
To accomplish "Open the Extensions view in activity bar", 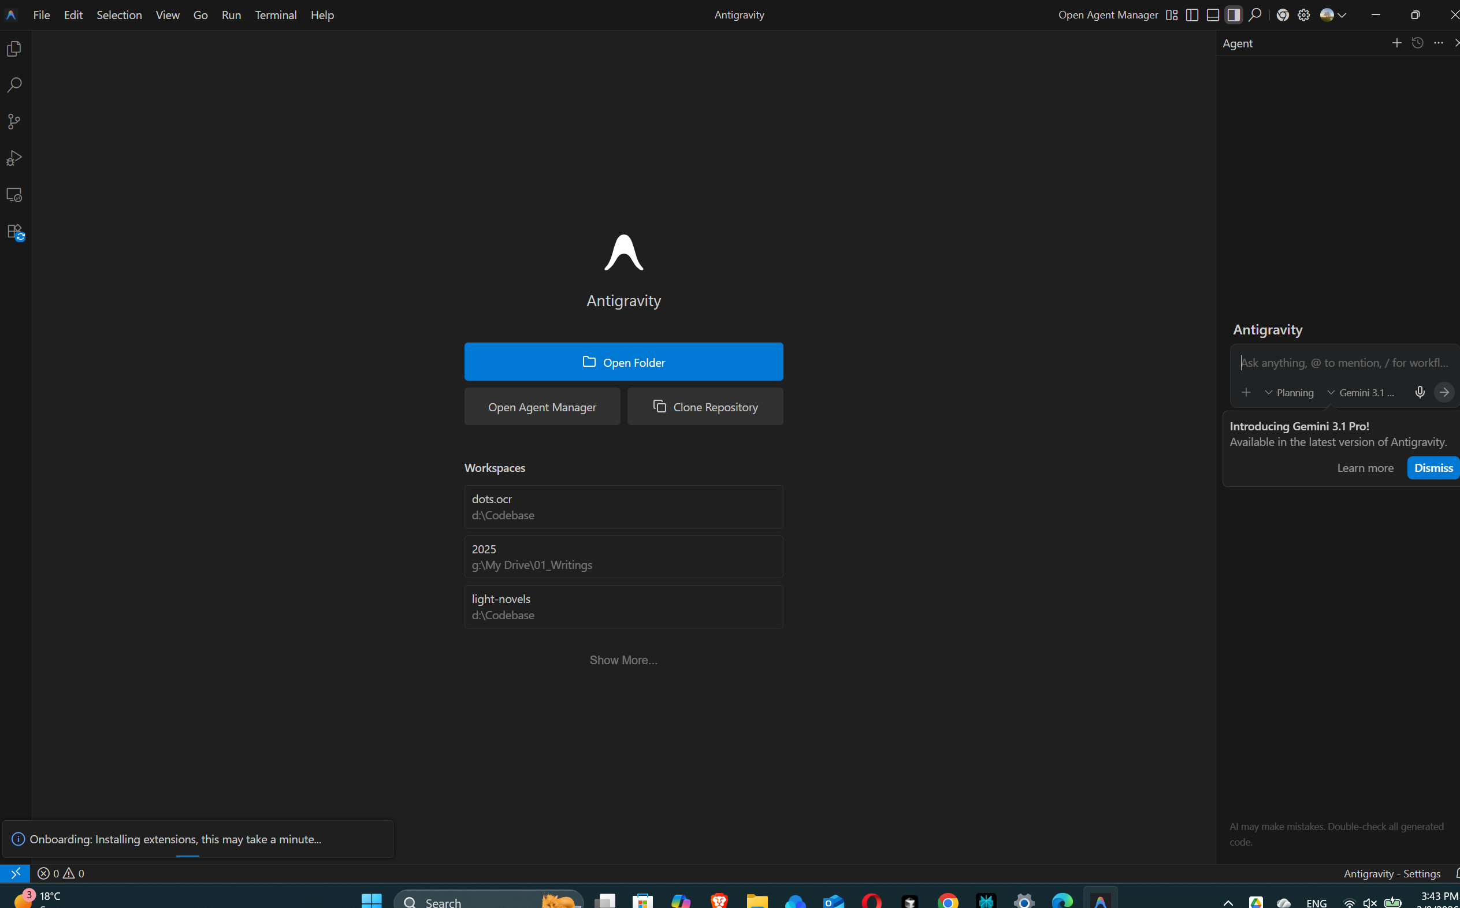I will 14,232.
